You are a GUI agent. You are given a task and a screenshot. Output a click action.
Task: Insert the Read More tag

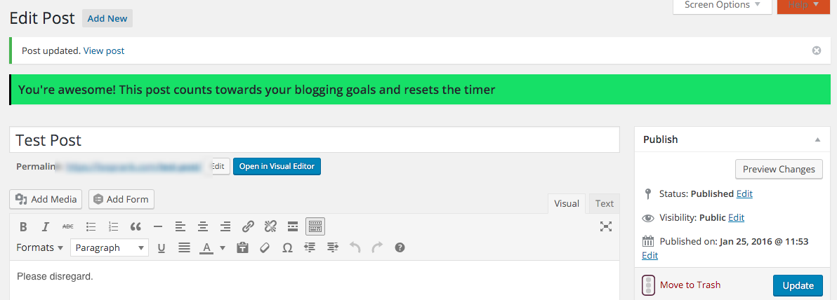click(293, 227)
